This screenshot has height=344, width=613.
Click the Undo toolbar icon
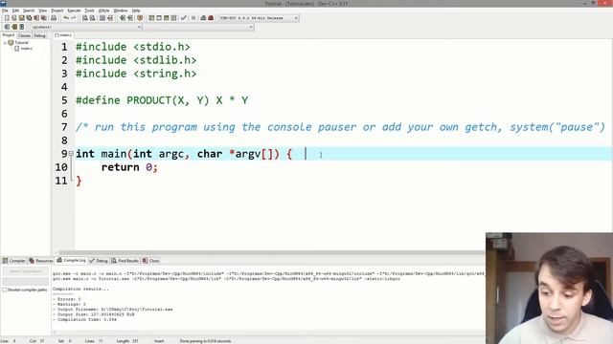66,18
